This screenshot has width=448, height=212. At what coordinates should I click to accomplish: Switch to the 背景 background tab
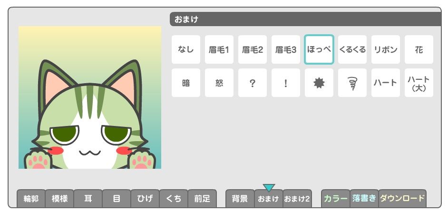pyautogui.click(x=240, y=199)
